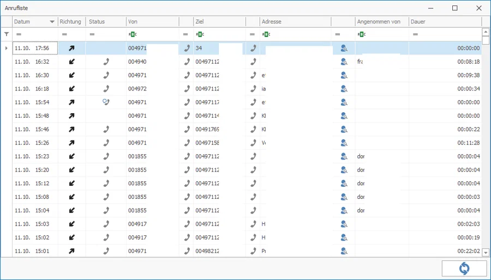Open contact lookup for the 16:32 call
The height and width of the screenshot is (280, 491).
pos(344,62)
